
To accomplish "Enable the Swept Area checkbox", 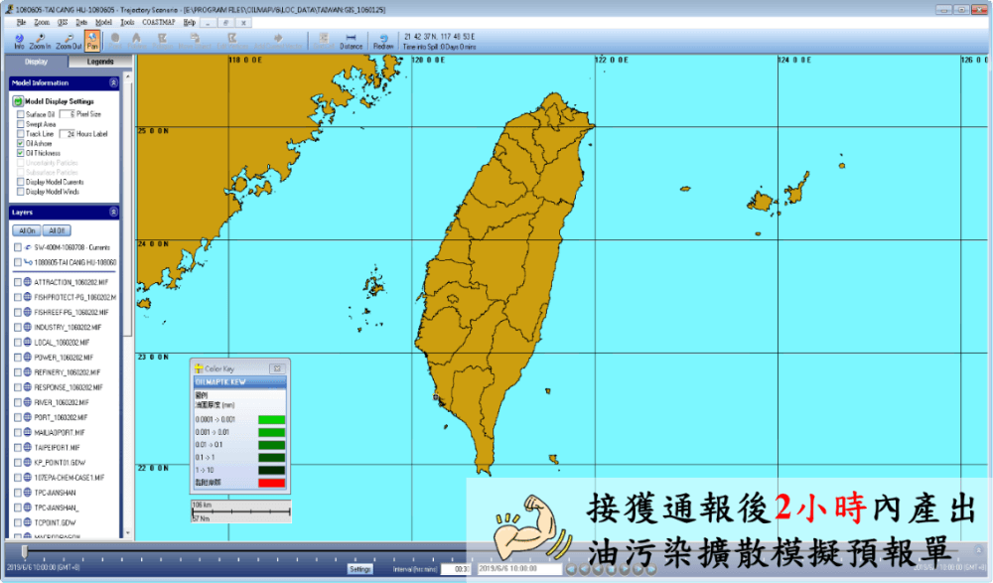I will [21, 124].
